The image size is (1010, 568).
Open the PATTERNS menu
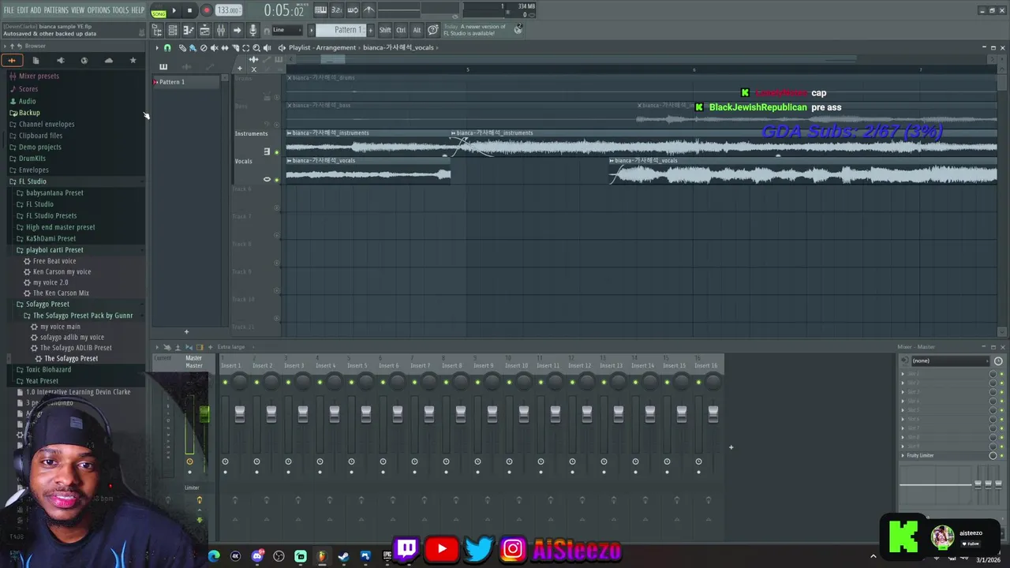click(56, 10)
